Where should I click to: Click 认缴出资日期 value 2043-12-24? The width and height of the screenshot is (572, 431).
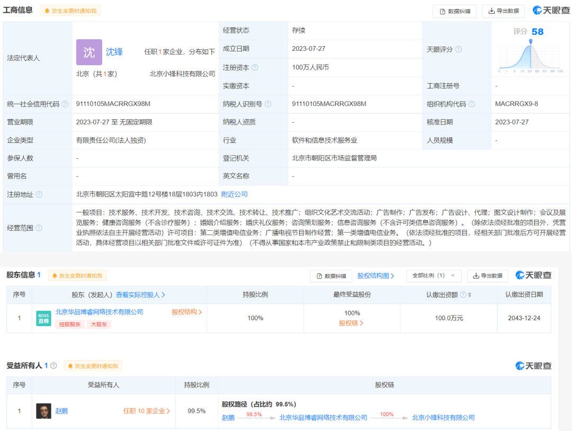(x=524, y=318)
